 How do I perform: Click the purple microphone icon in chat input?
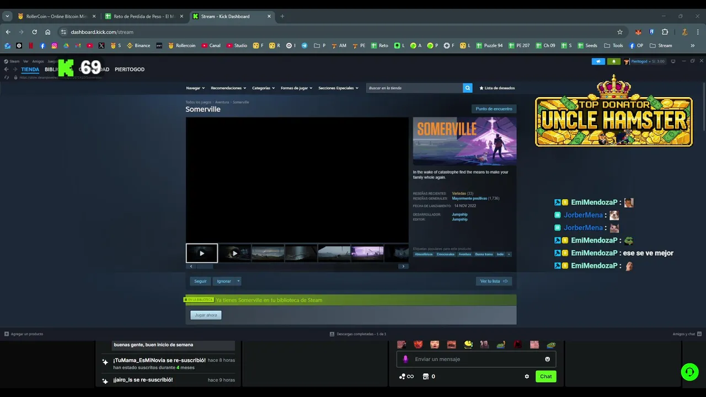pyautogui.click(x=406, y=359)
